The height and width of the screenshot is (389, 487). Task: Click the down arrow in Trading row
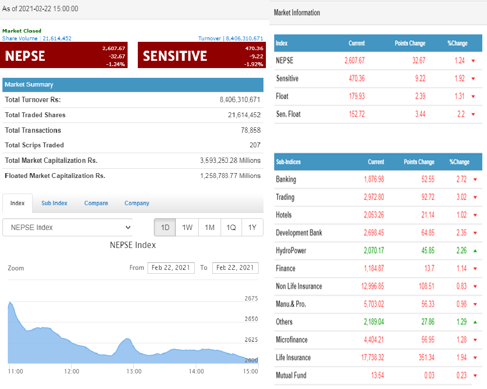tap(475, 197)
